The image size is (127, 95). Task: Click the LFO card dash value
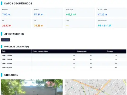click(x=67, y=26)
